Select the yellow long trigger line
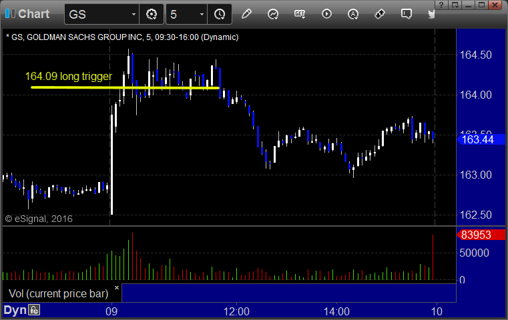508x320 pixels. 125,87
